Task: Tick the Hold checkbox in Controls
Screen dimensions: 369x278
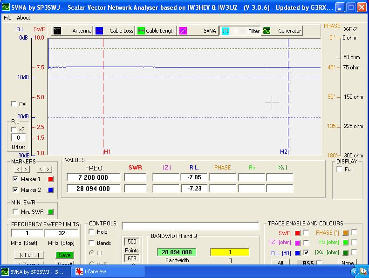Action: [x=92, y=231]
